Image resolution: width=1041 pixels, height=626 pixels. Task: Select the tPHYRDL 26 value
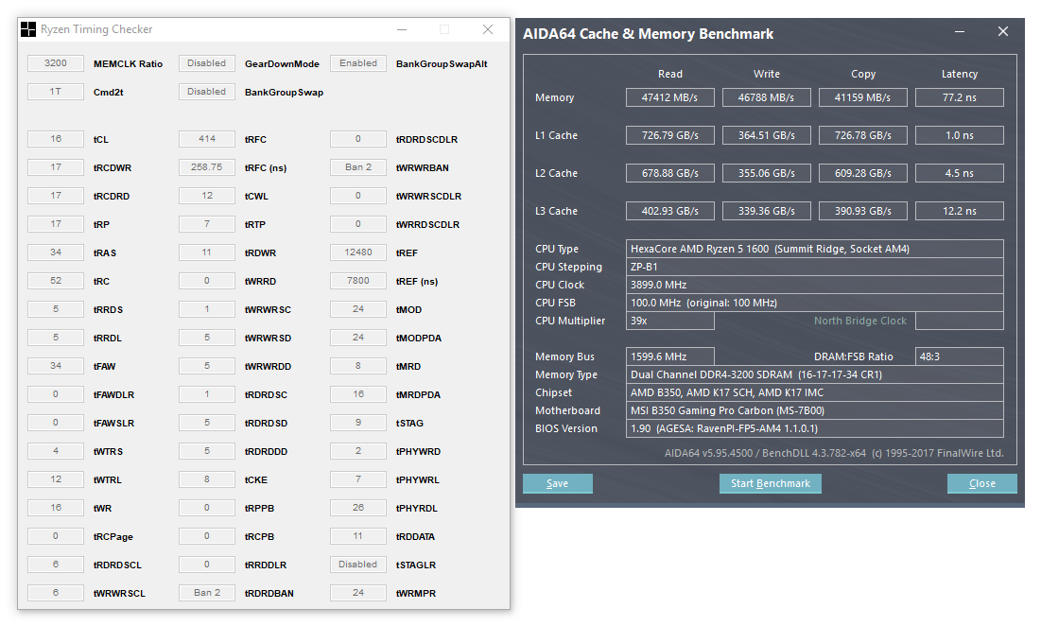[x=357, y=508]
